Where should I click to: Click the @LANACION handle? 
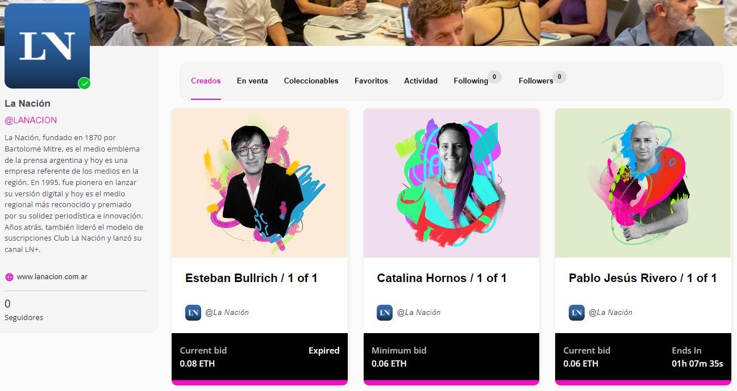pos(31,120)
